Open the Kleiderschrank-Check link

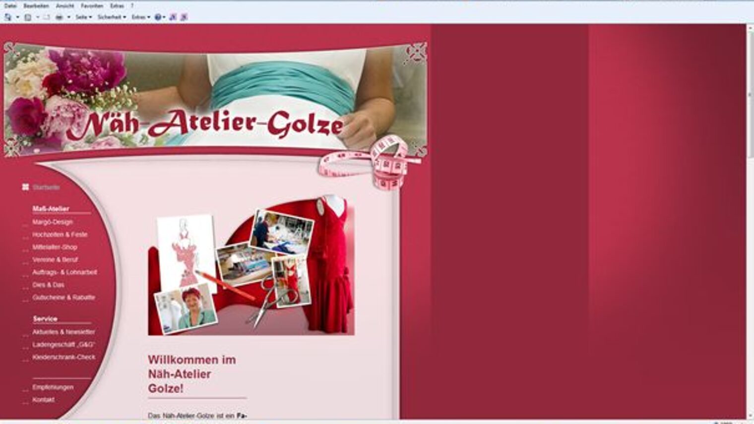point(63,357)
